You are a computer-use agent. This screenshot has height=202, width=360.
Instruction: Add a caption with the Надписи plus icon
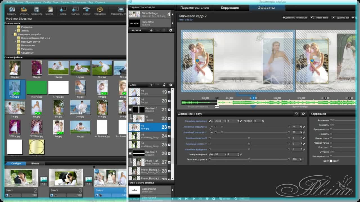tap(151, 30)
